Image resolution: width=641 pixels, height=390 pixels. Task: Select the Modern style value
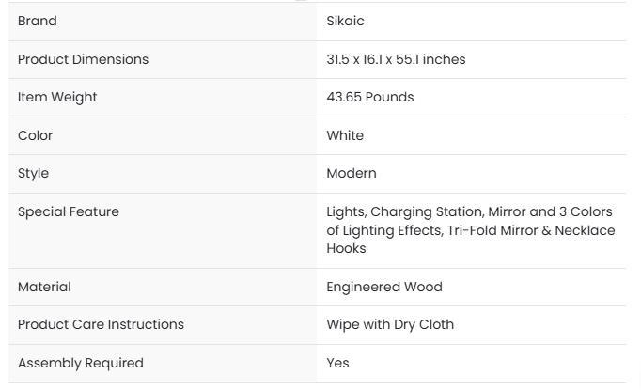(x=352, y=173)
